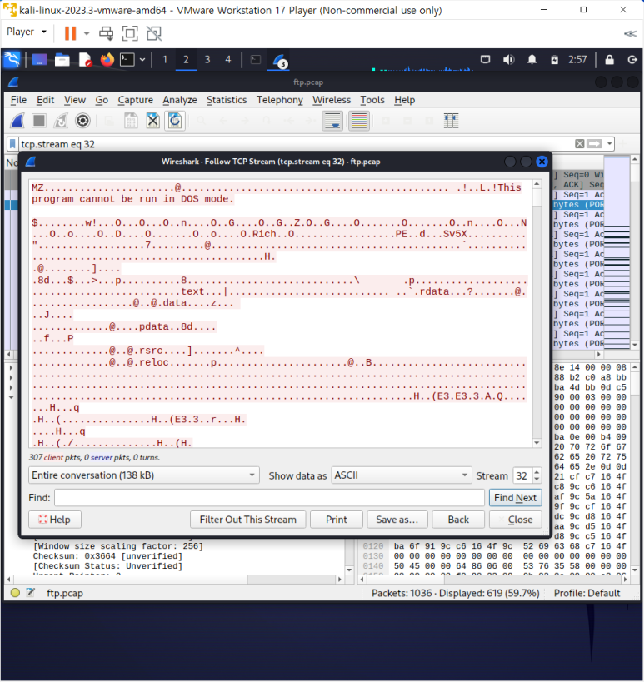Click the Back button

tap(458, 520)
